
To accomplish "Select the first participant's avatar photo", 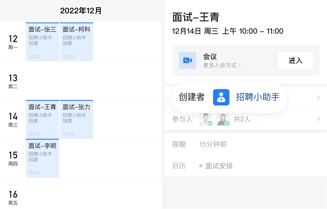I will [206, 119].
